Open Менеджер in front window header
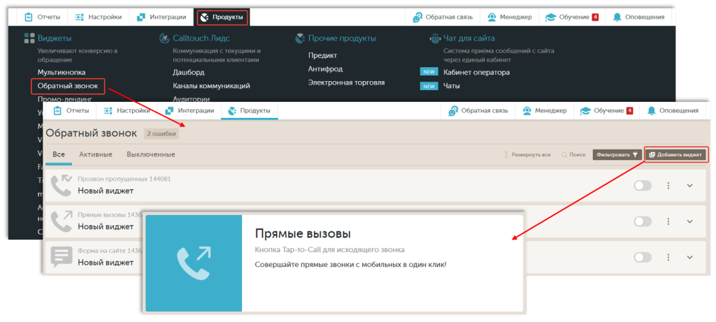The width and height of the screenshot is (716, 322). (x=544, y=110)
